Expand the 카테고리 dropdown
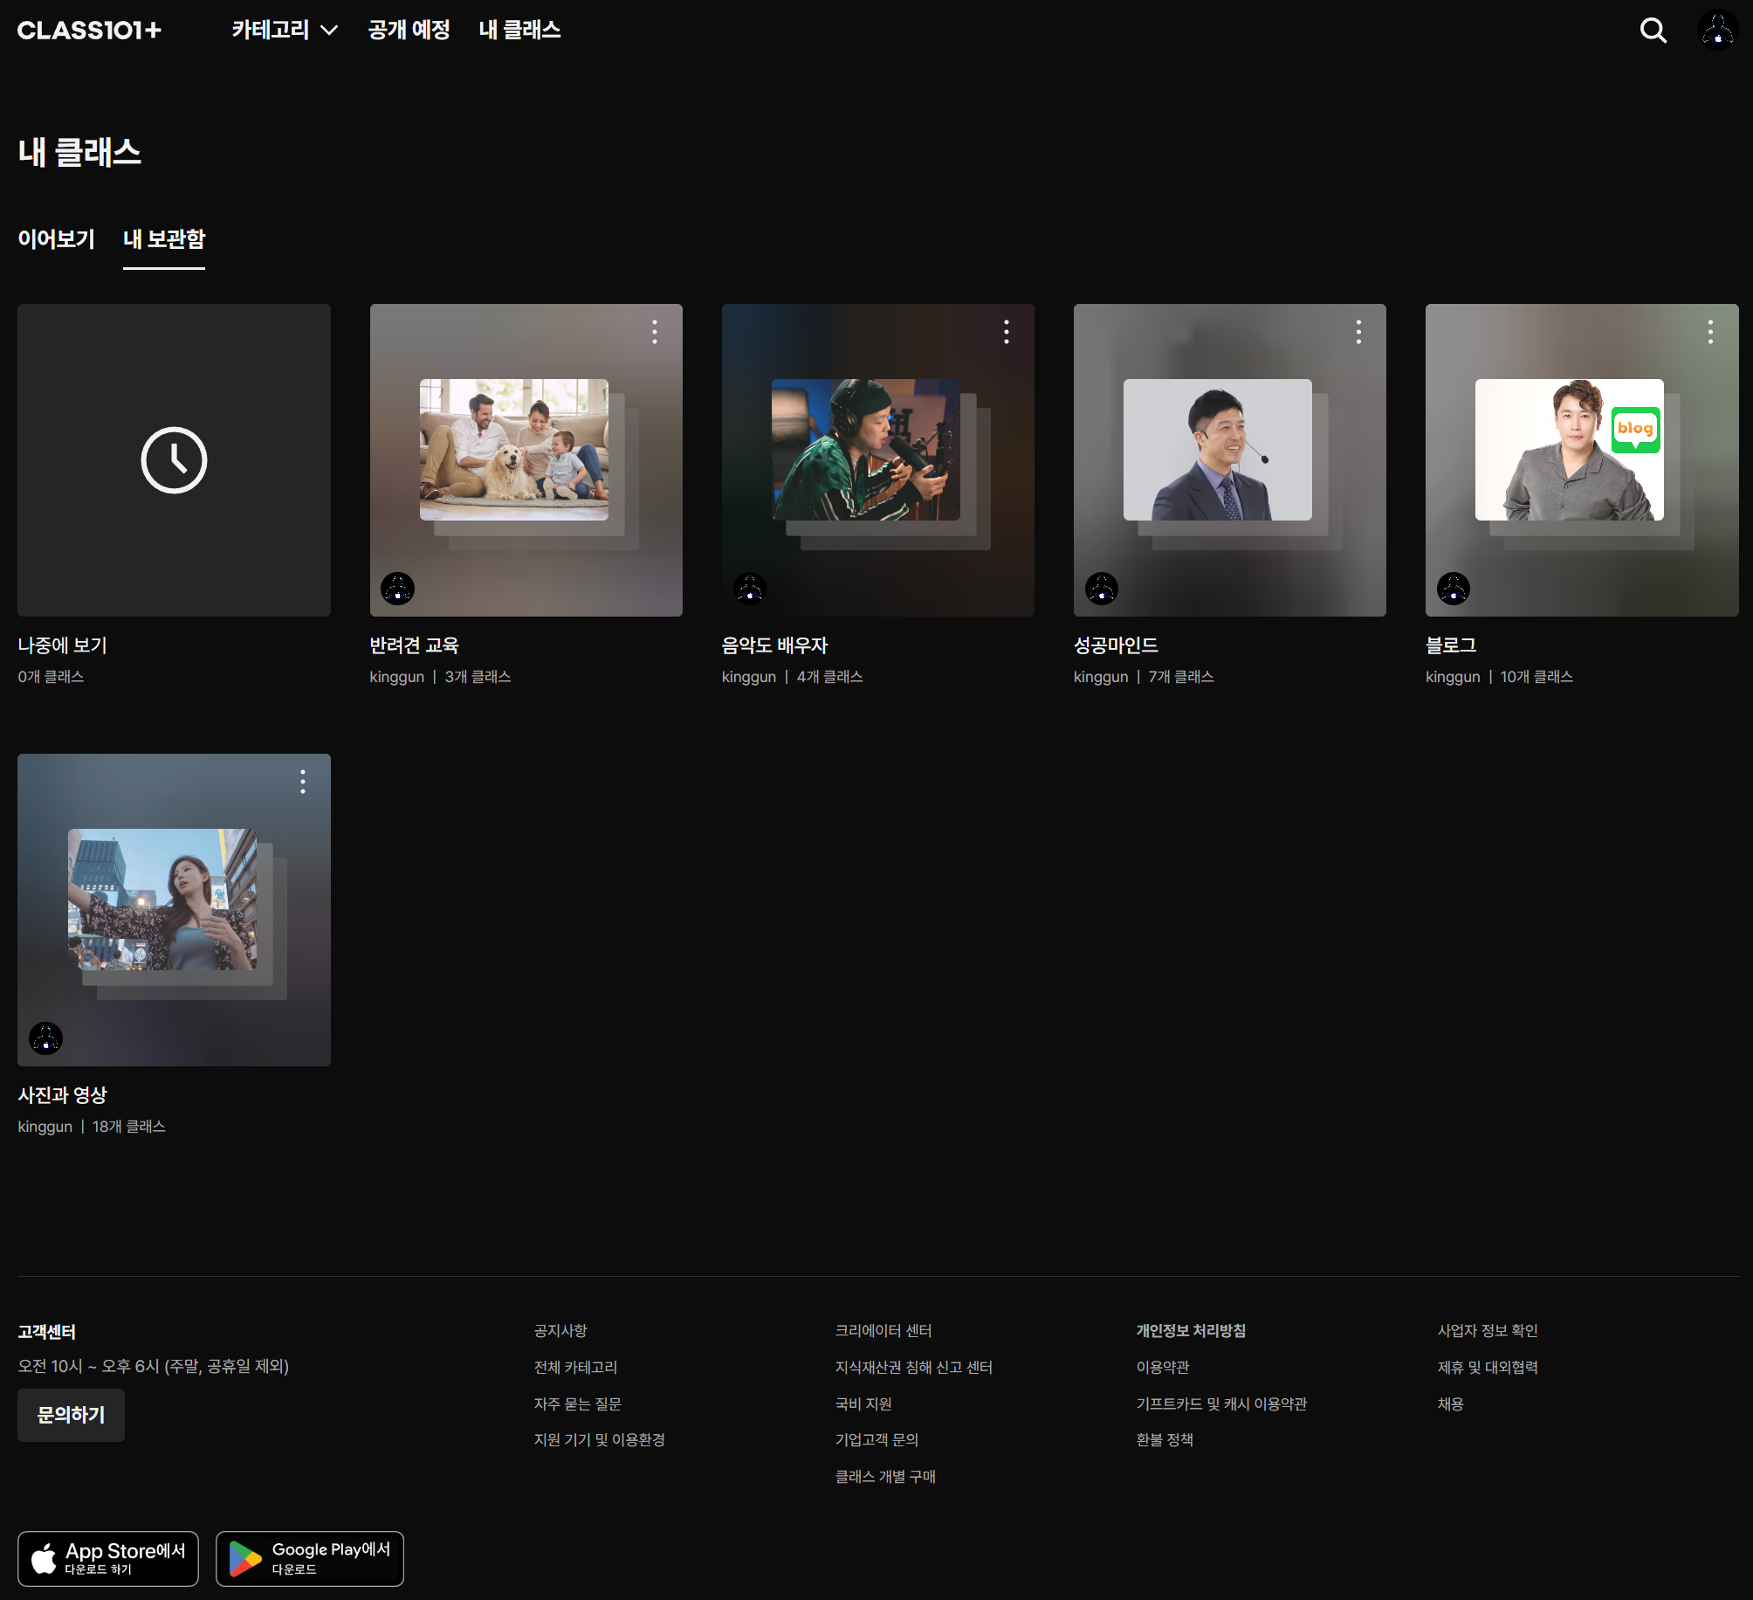The width and height of the screenshot is (1753, 1600). coord(285,31)
